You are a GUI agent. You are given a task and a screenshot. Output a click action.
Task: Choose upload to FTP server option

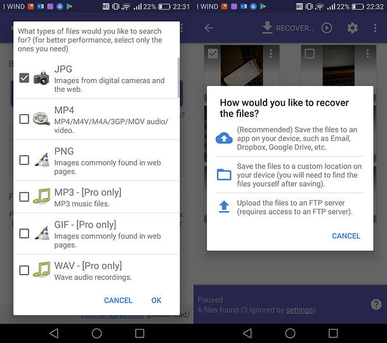click(x=290, y=207)
